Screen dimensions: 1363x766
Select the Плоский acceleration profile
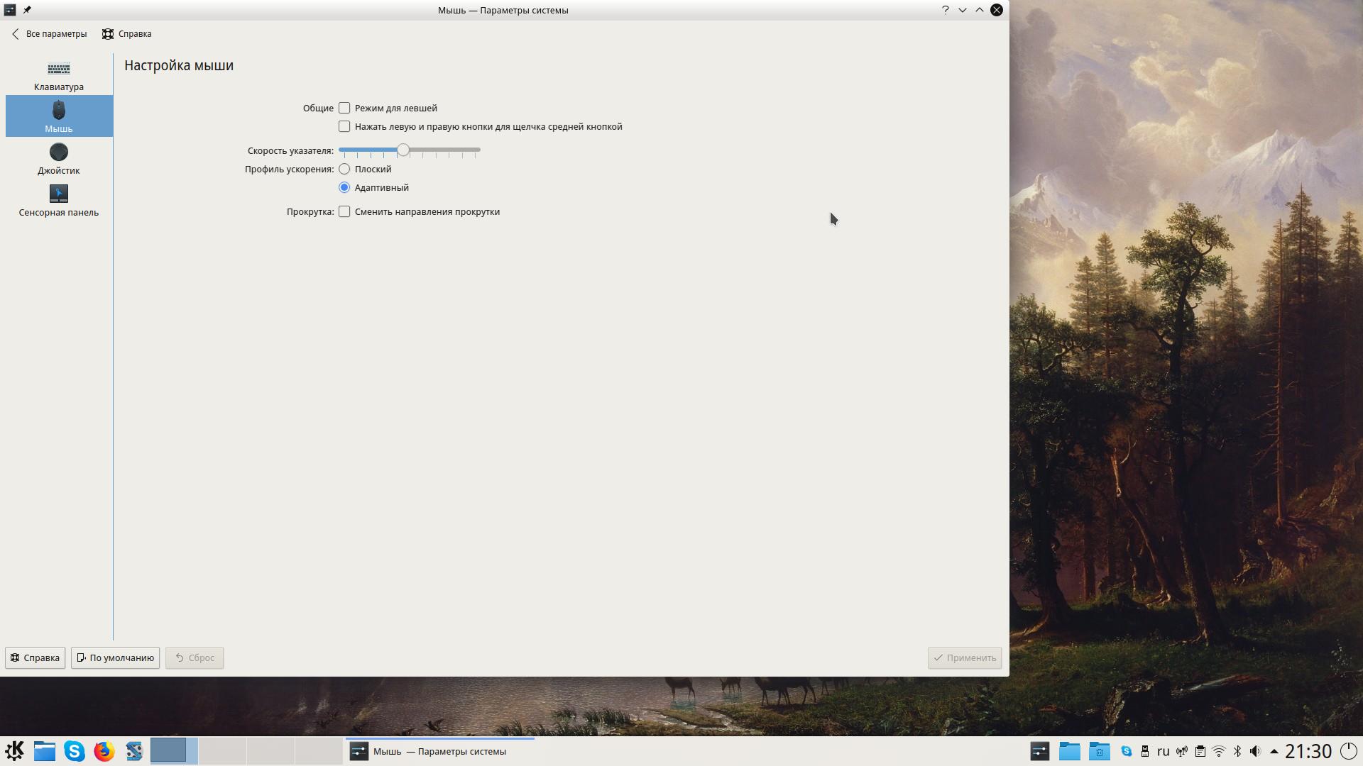click(344, 169)
